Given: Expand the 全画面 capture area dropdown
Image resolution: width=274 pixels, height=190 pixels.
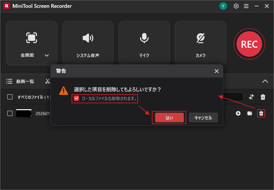Looking at the screenshot, I should tap(46, 55).
